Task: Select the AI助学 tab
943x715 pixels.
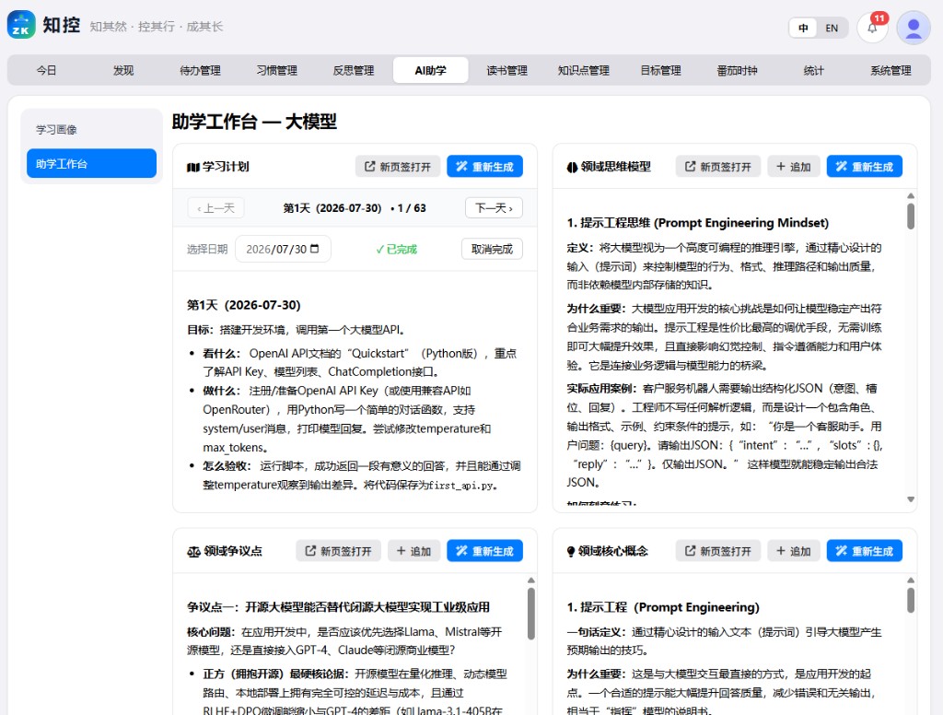Action: 431,70
